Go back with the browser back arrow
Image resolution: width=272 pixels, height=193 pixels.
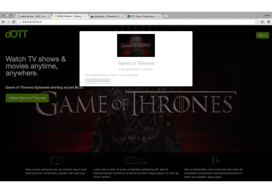tap(3, 22)
